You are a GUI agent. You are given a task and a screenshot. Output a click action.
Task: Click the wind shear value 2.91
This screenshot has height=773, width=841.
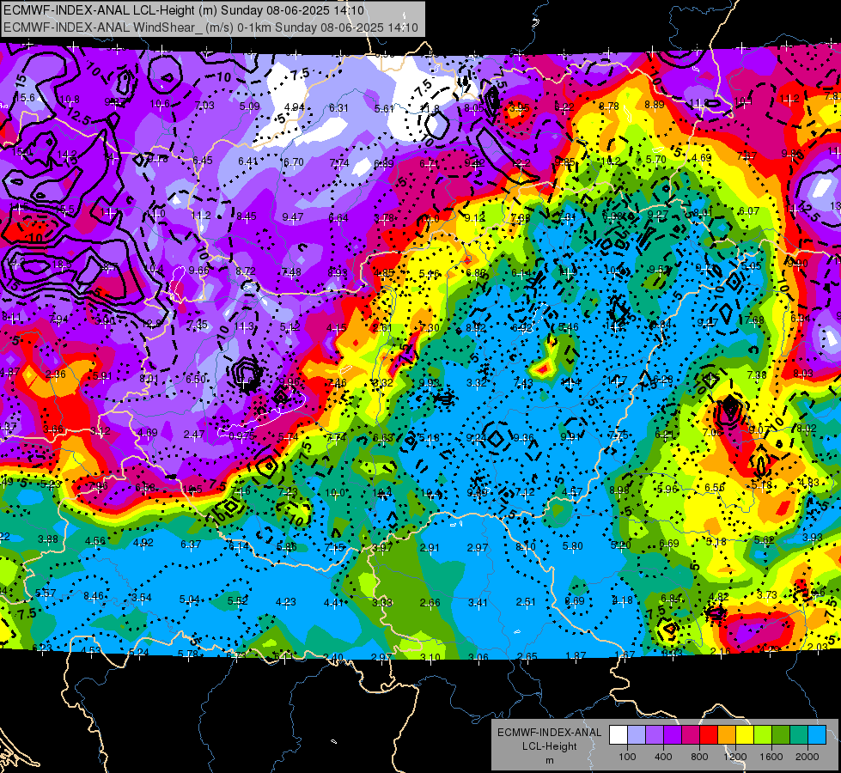(430, 548)
